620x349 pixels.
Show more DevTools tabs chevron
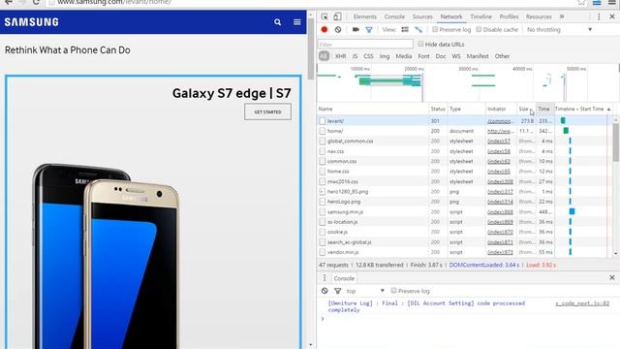pos(562,16)
